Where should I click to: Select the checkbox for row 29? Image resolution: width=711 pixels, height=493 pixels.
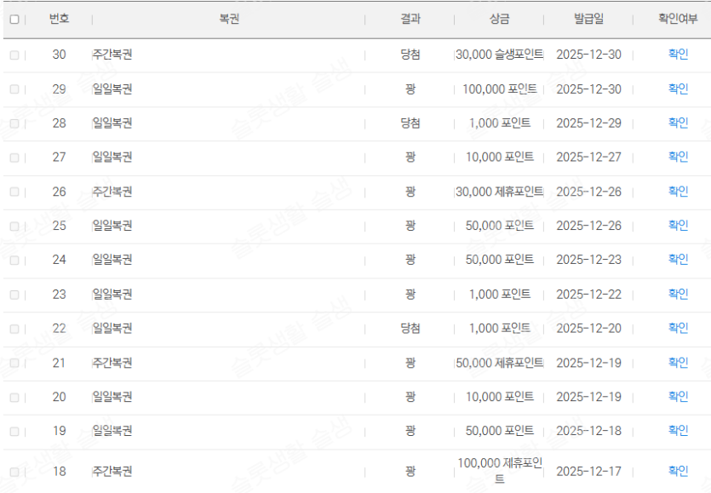[x=14, y=89]
